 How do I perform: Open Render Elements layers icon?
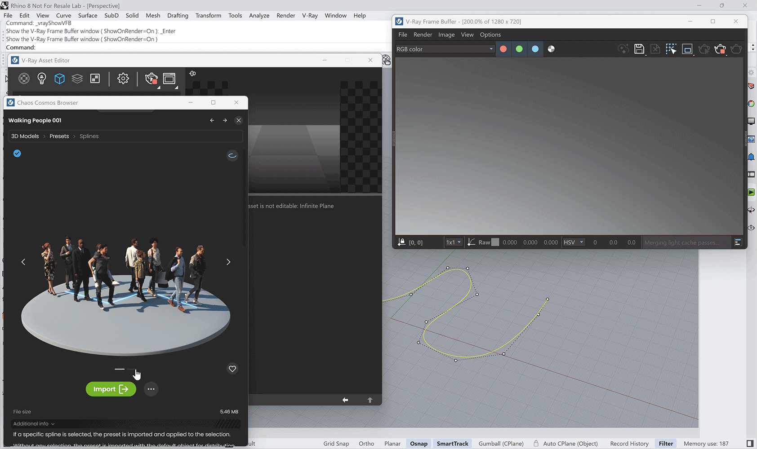click(77, 79)
